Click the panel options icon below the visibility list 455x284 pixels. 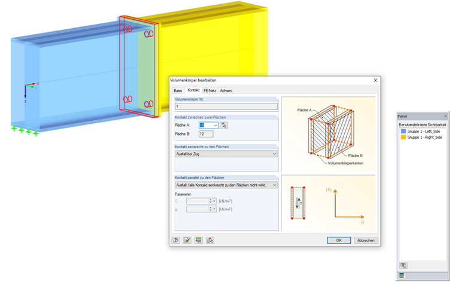point(404,265)
